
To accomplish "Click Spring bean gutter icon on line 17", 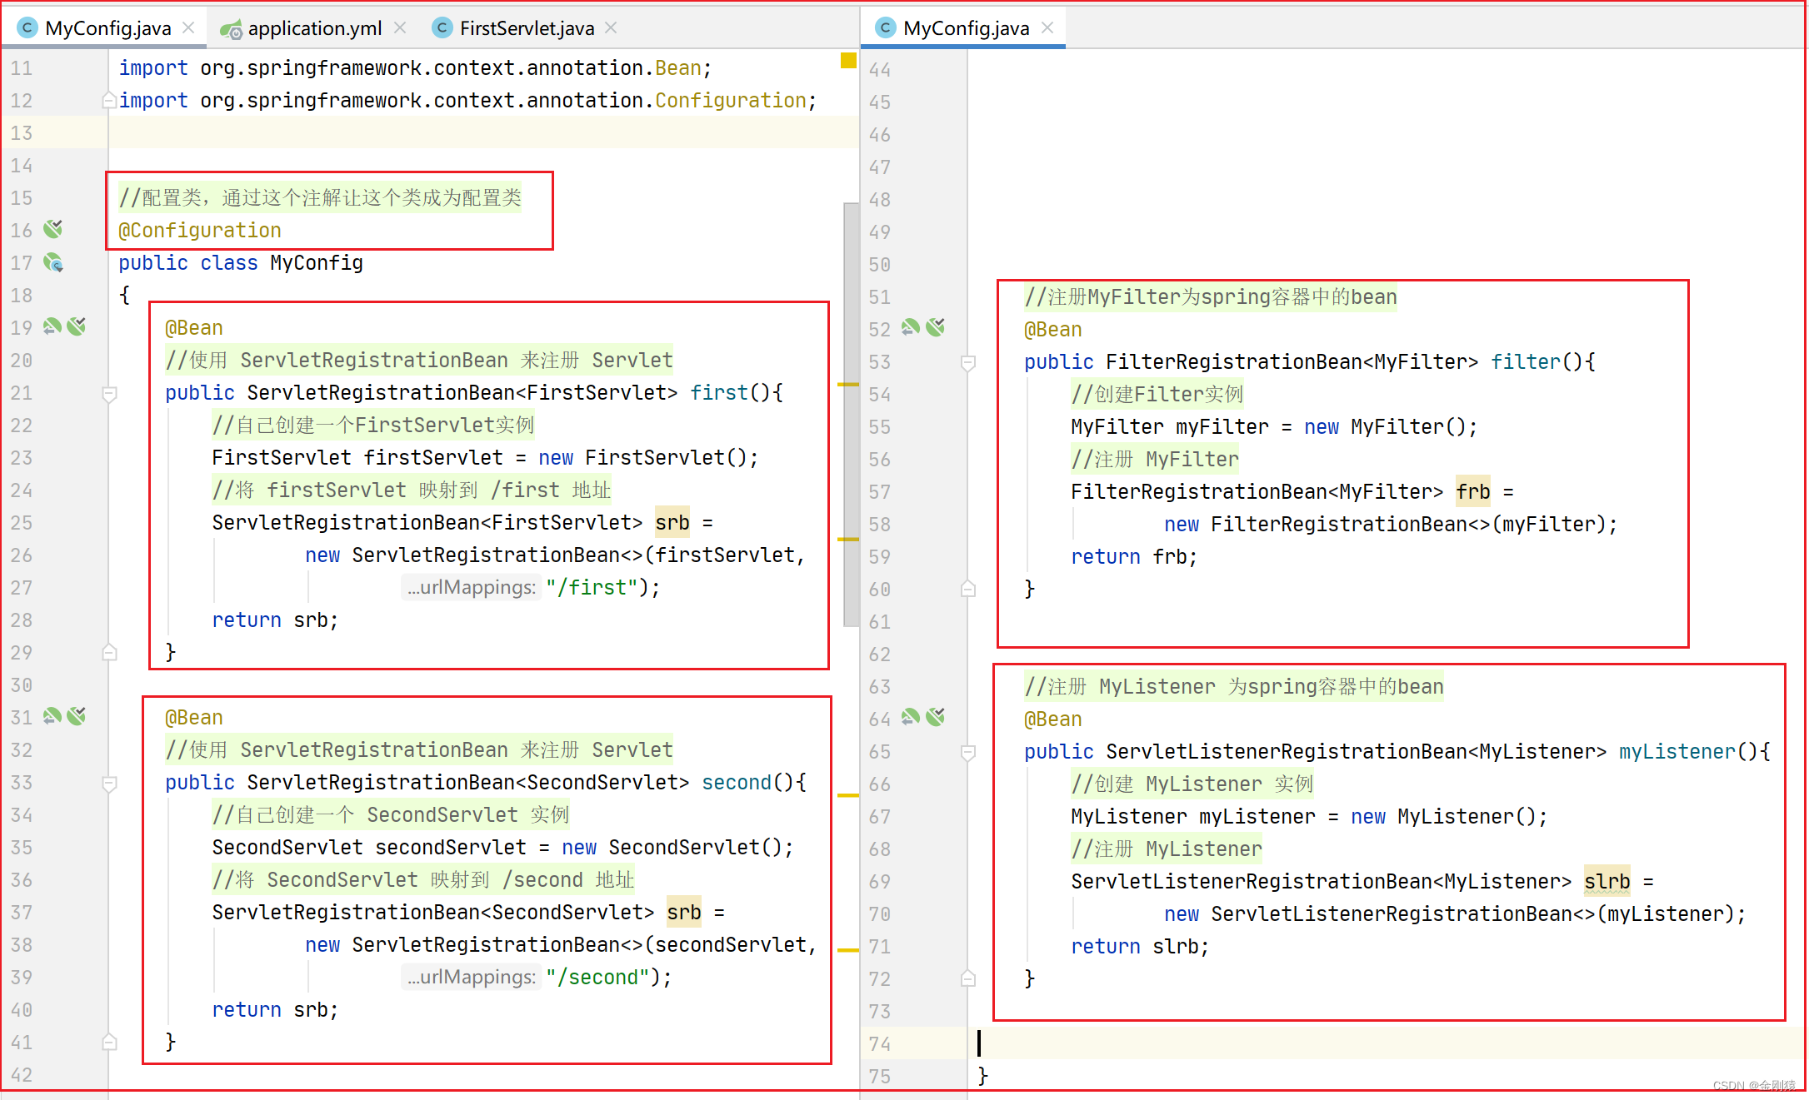I will coord(53,262).
